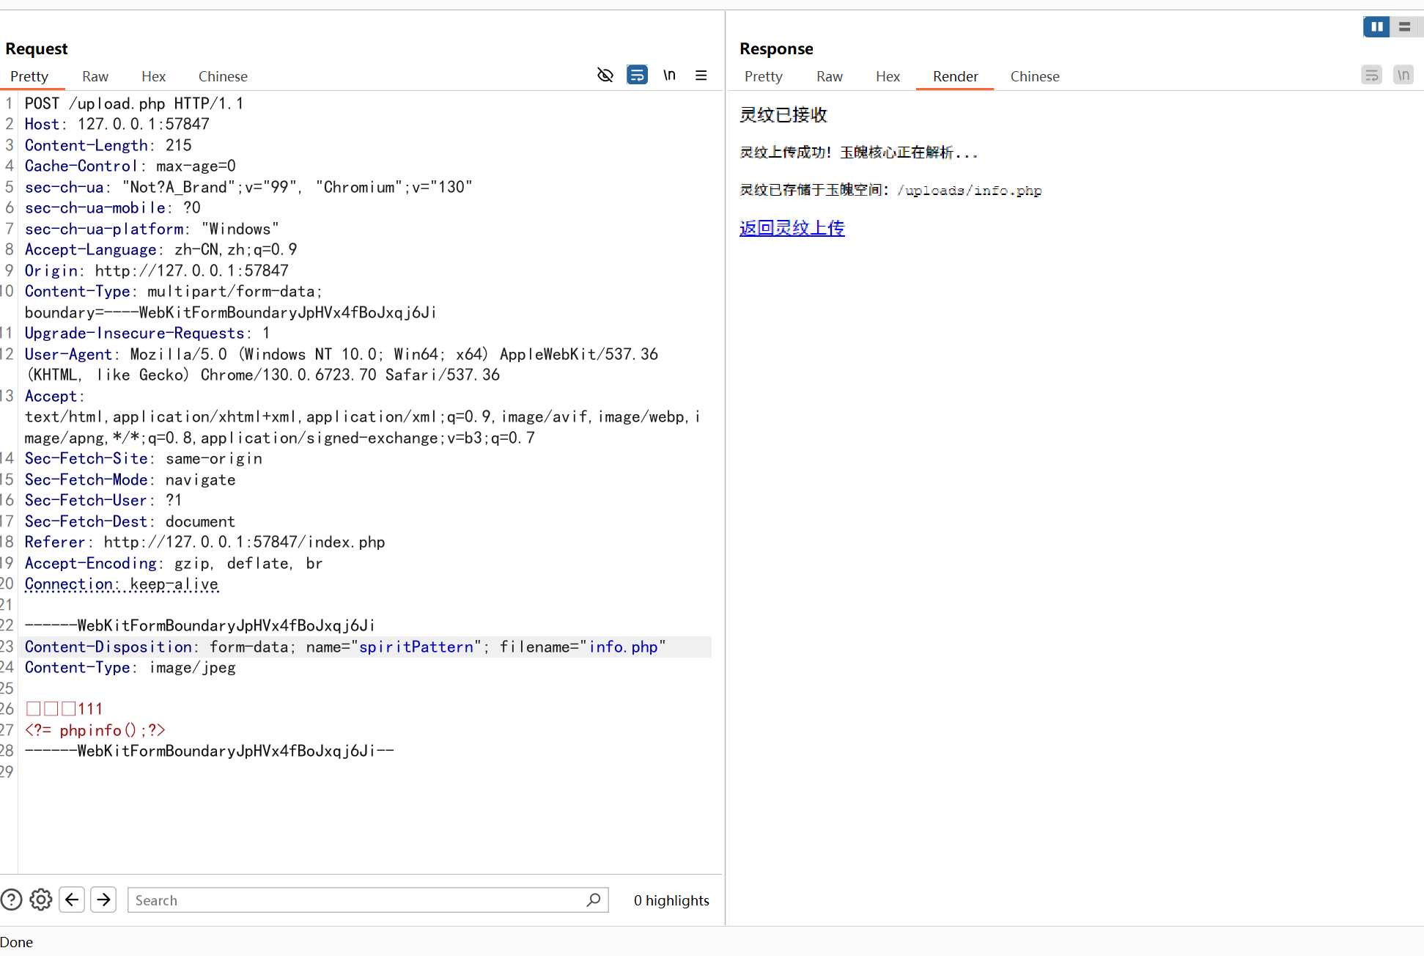1424x956 pixels.
Task: Click the magnifier icon in search box
Action: coord(593,900)
